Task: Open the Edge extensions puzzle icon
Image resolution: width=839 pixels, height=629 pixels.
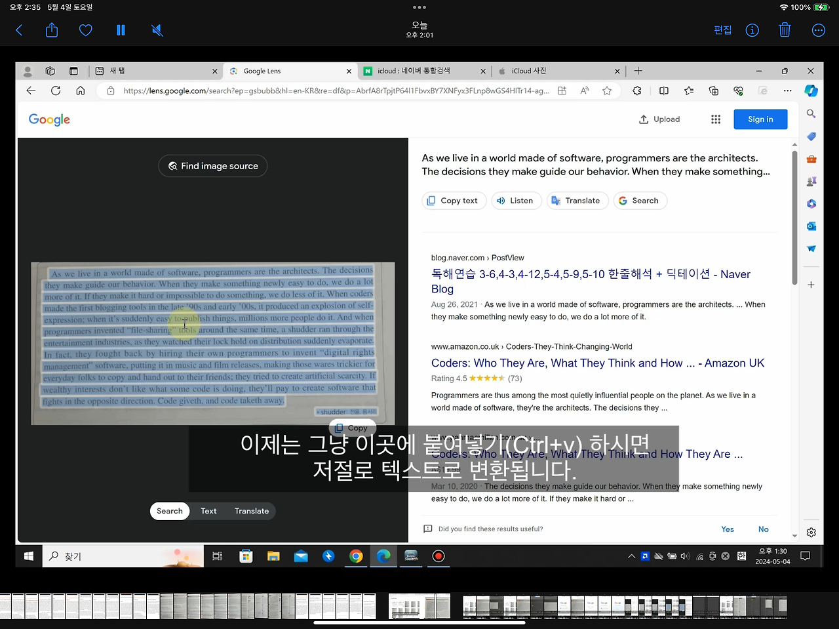Action: pos(637,91)
